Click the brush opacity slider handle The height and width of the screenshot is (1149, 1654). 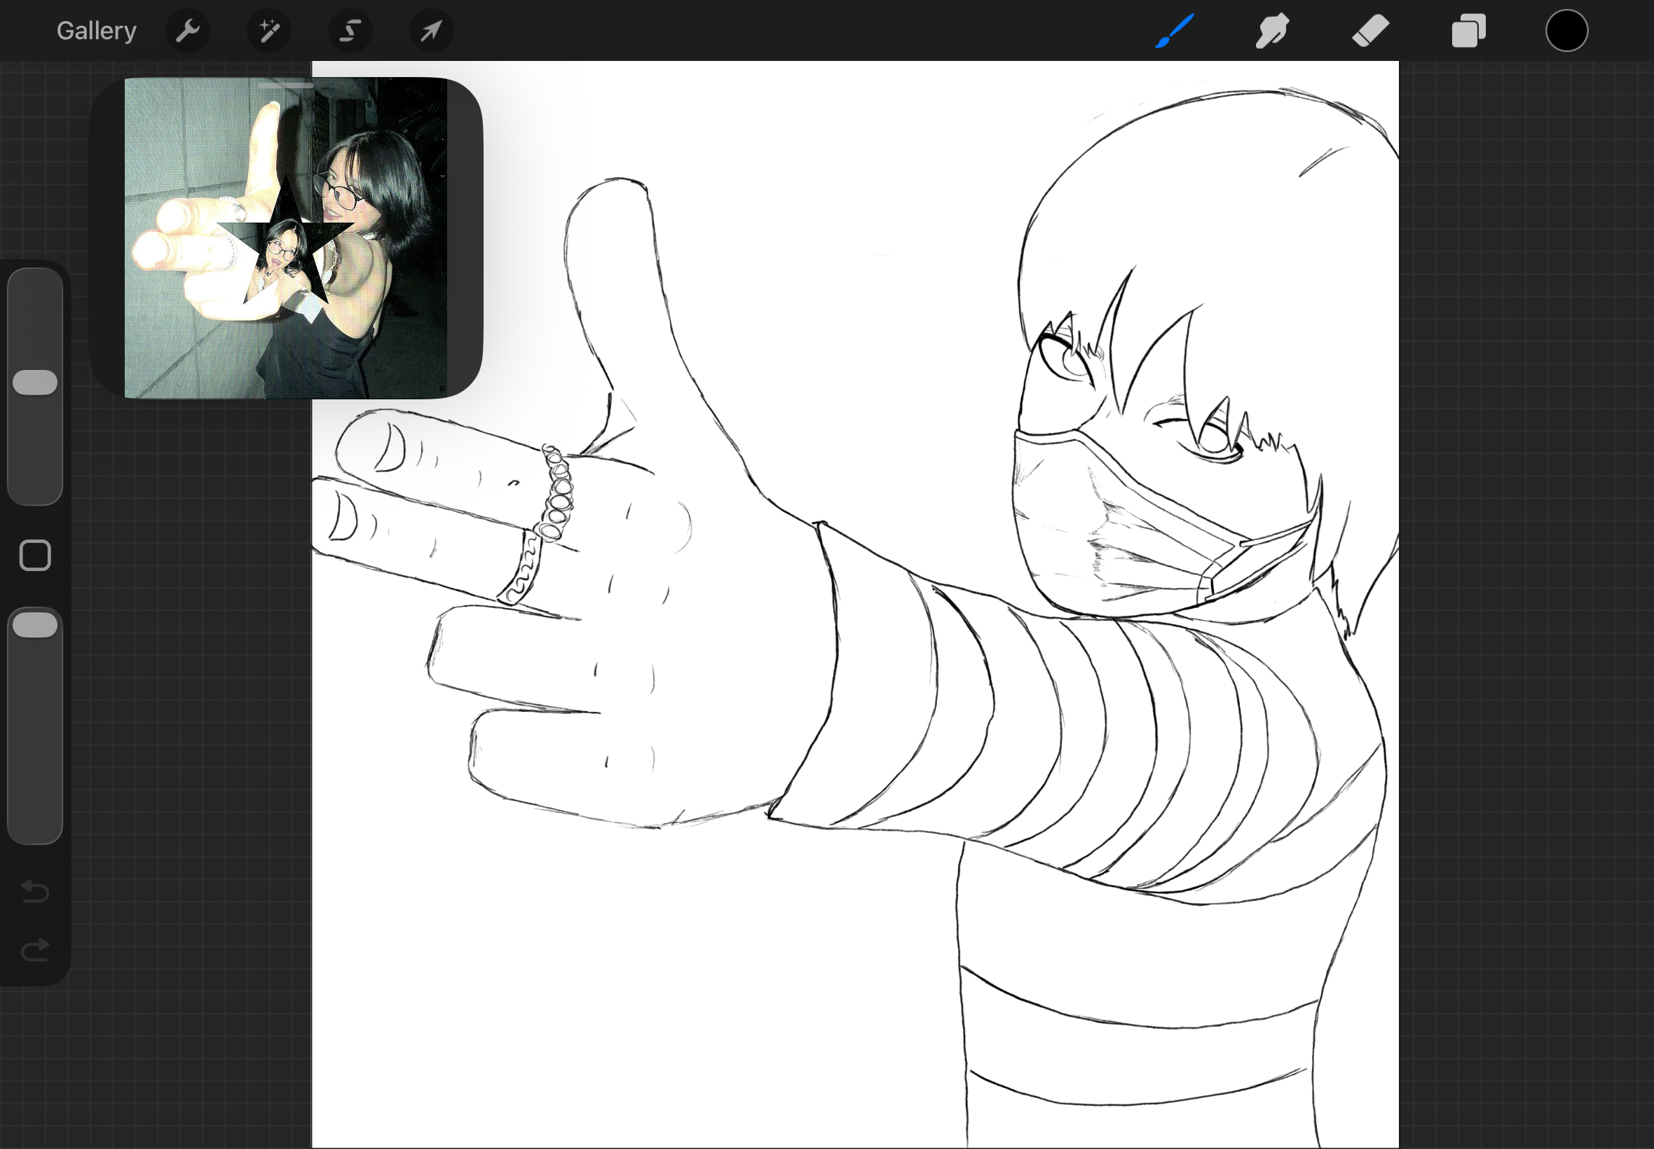(34, 625)
